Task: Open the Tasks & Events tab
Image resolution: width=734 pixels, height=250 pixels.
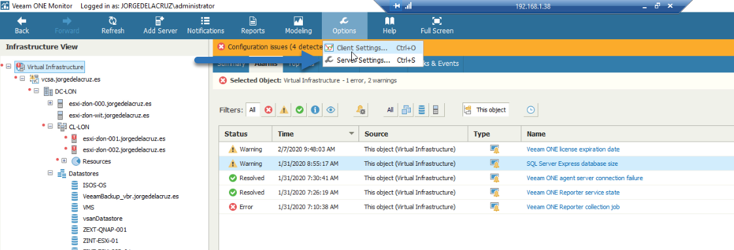Action: (x=436, y=63)
